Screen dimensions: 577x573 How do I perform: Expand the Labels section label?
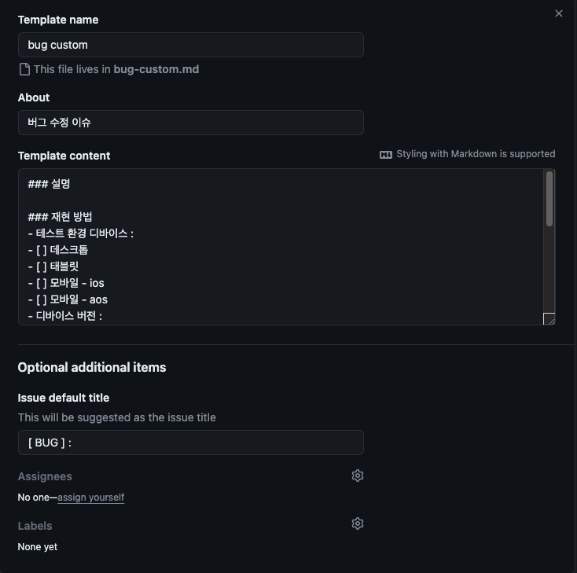tap(35, 526)
